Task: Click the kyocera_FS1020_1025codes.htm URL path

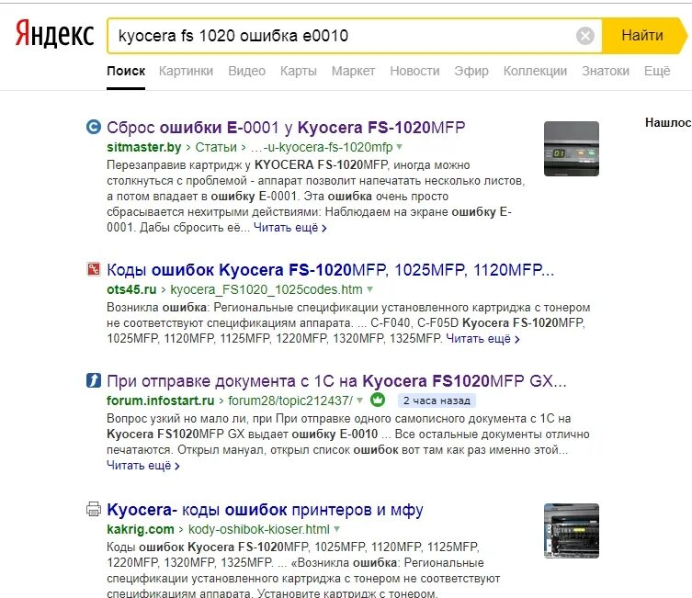Action: 267,289
